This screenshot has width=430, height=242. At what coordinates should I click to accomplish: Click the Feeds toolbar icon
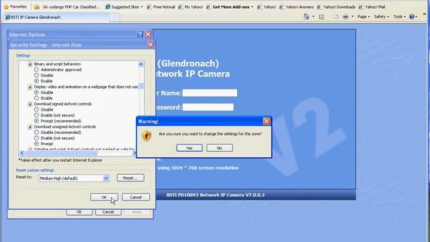[x=321, y=17]
